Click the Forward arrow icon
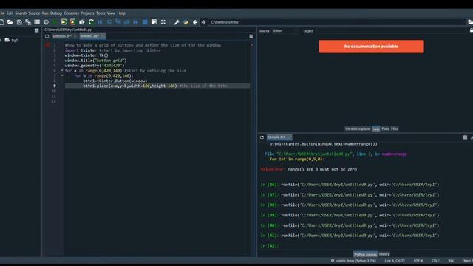 204,22
